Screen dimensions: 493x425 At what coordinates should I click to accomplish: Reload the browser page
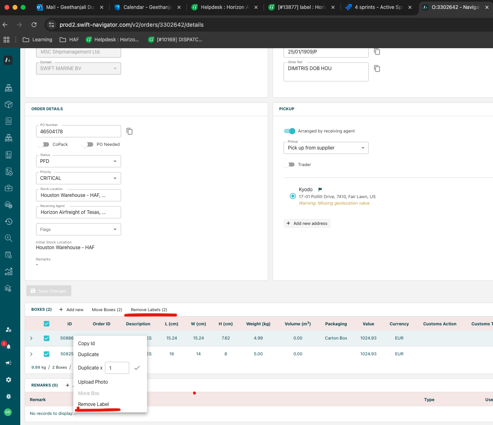[34, 25]
